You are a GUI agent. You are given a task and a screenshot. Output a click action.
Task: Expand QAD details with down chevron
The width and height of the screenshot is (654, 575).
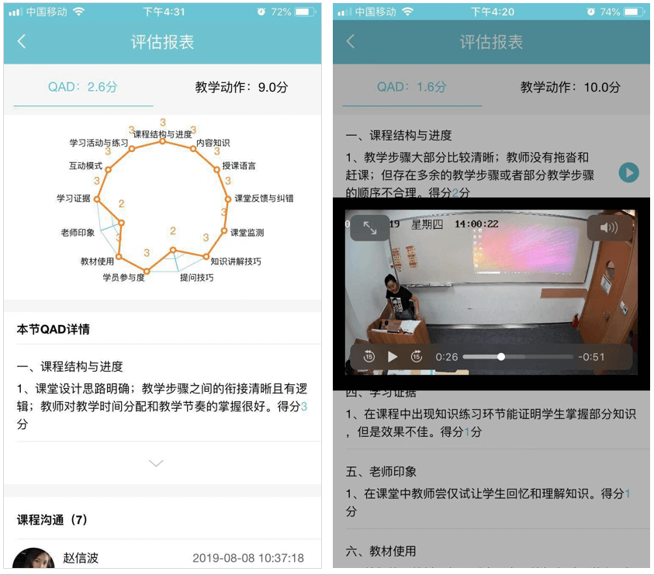(156, 463)
